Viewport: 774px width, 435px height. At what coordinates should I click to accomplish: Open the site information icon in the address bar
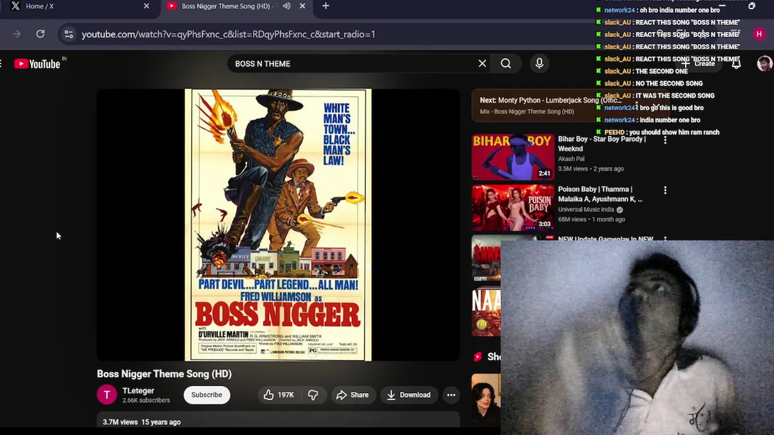(x=69, y=34)
